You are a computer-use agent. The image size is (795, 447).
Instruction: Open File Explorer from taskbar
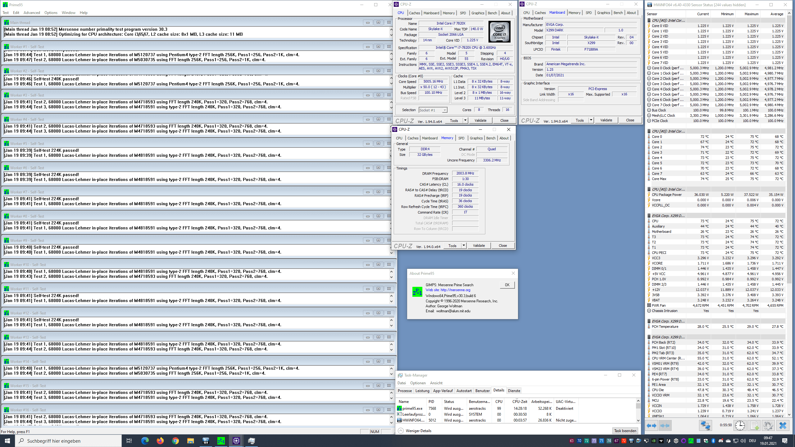pos(191,441)
